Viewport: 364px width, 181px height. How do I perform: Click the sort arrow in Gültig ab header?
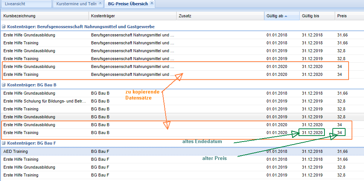pyautogui.click(x=286, y=16)
